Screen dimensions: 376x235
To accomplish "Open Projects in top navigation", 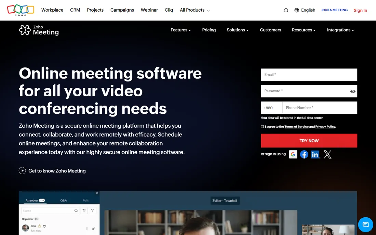I will tap(95, 10).
